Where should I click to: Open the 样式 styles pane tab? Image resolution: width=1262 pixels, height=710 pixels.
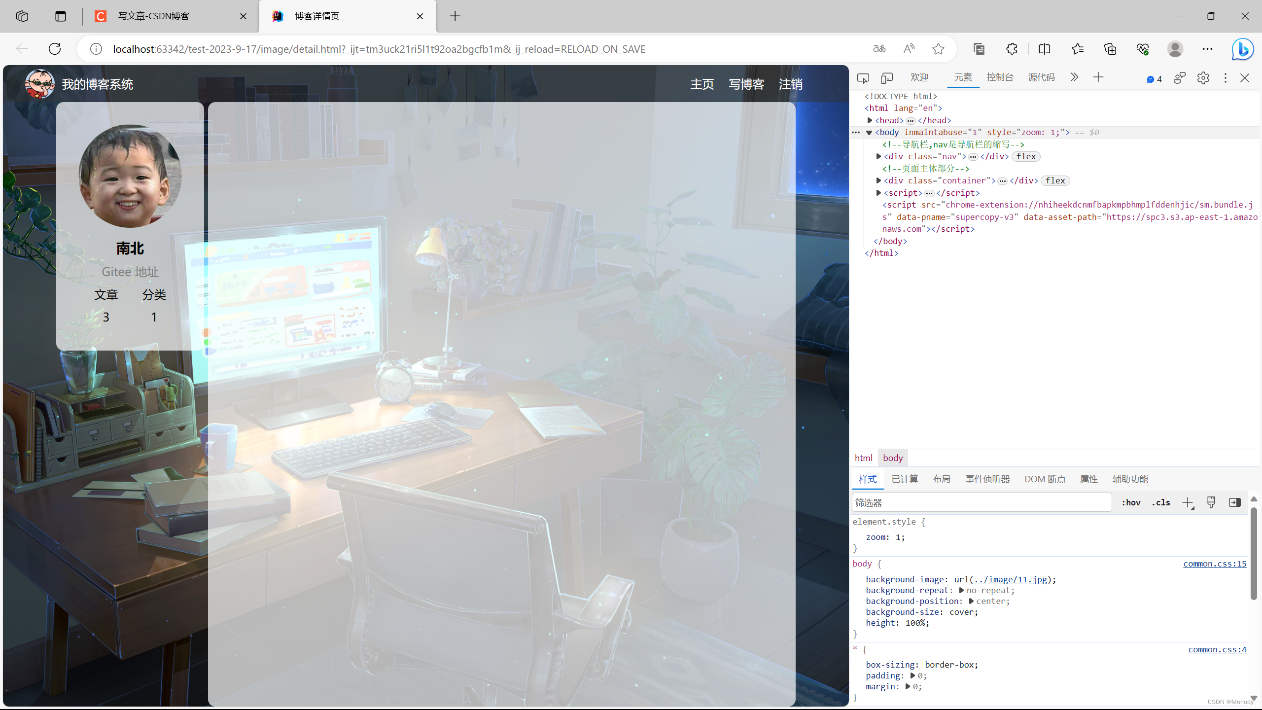coord(868,479)
